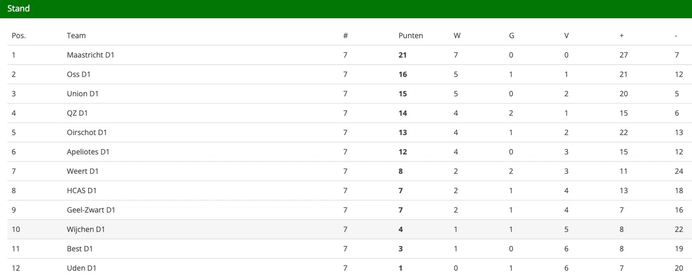
Task: Click the V losses column header
Action: point(567,36)
